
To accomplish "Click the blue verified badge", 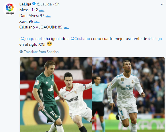I will (x=34, y=4).
